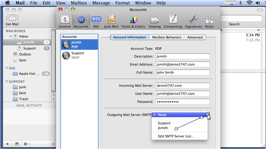Screen dimensions: 266x149
Task: Click the sidebar width handle at bottom
Action: (x=53, y=144)
